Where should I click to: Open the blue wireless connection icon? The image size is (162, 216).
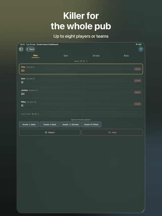141,49
